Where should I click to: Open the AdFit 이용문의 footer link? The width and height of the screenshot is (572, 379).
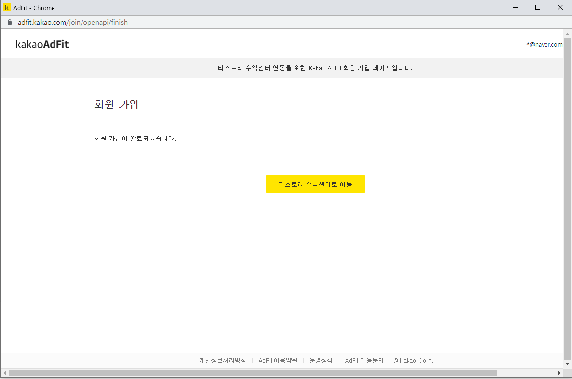pyautogui.click(x=364, y=360)
